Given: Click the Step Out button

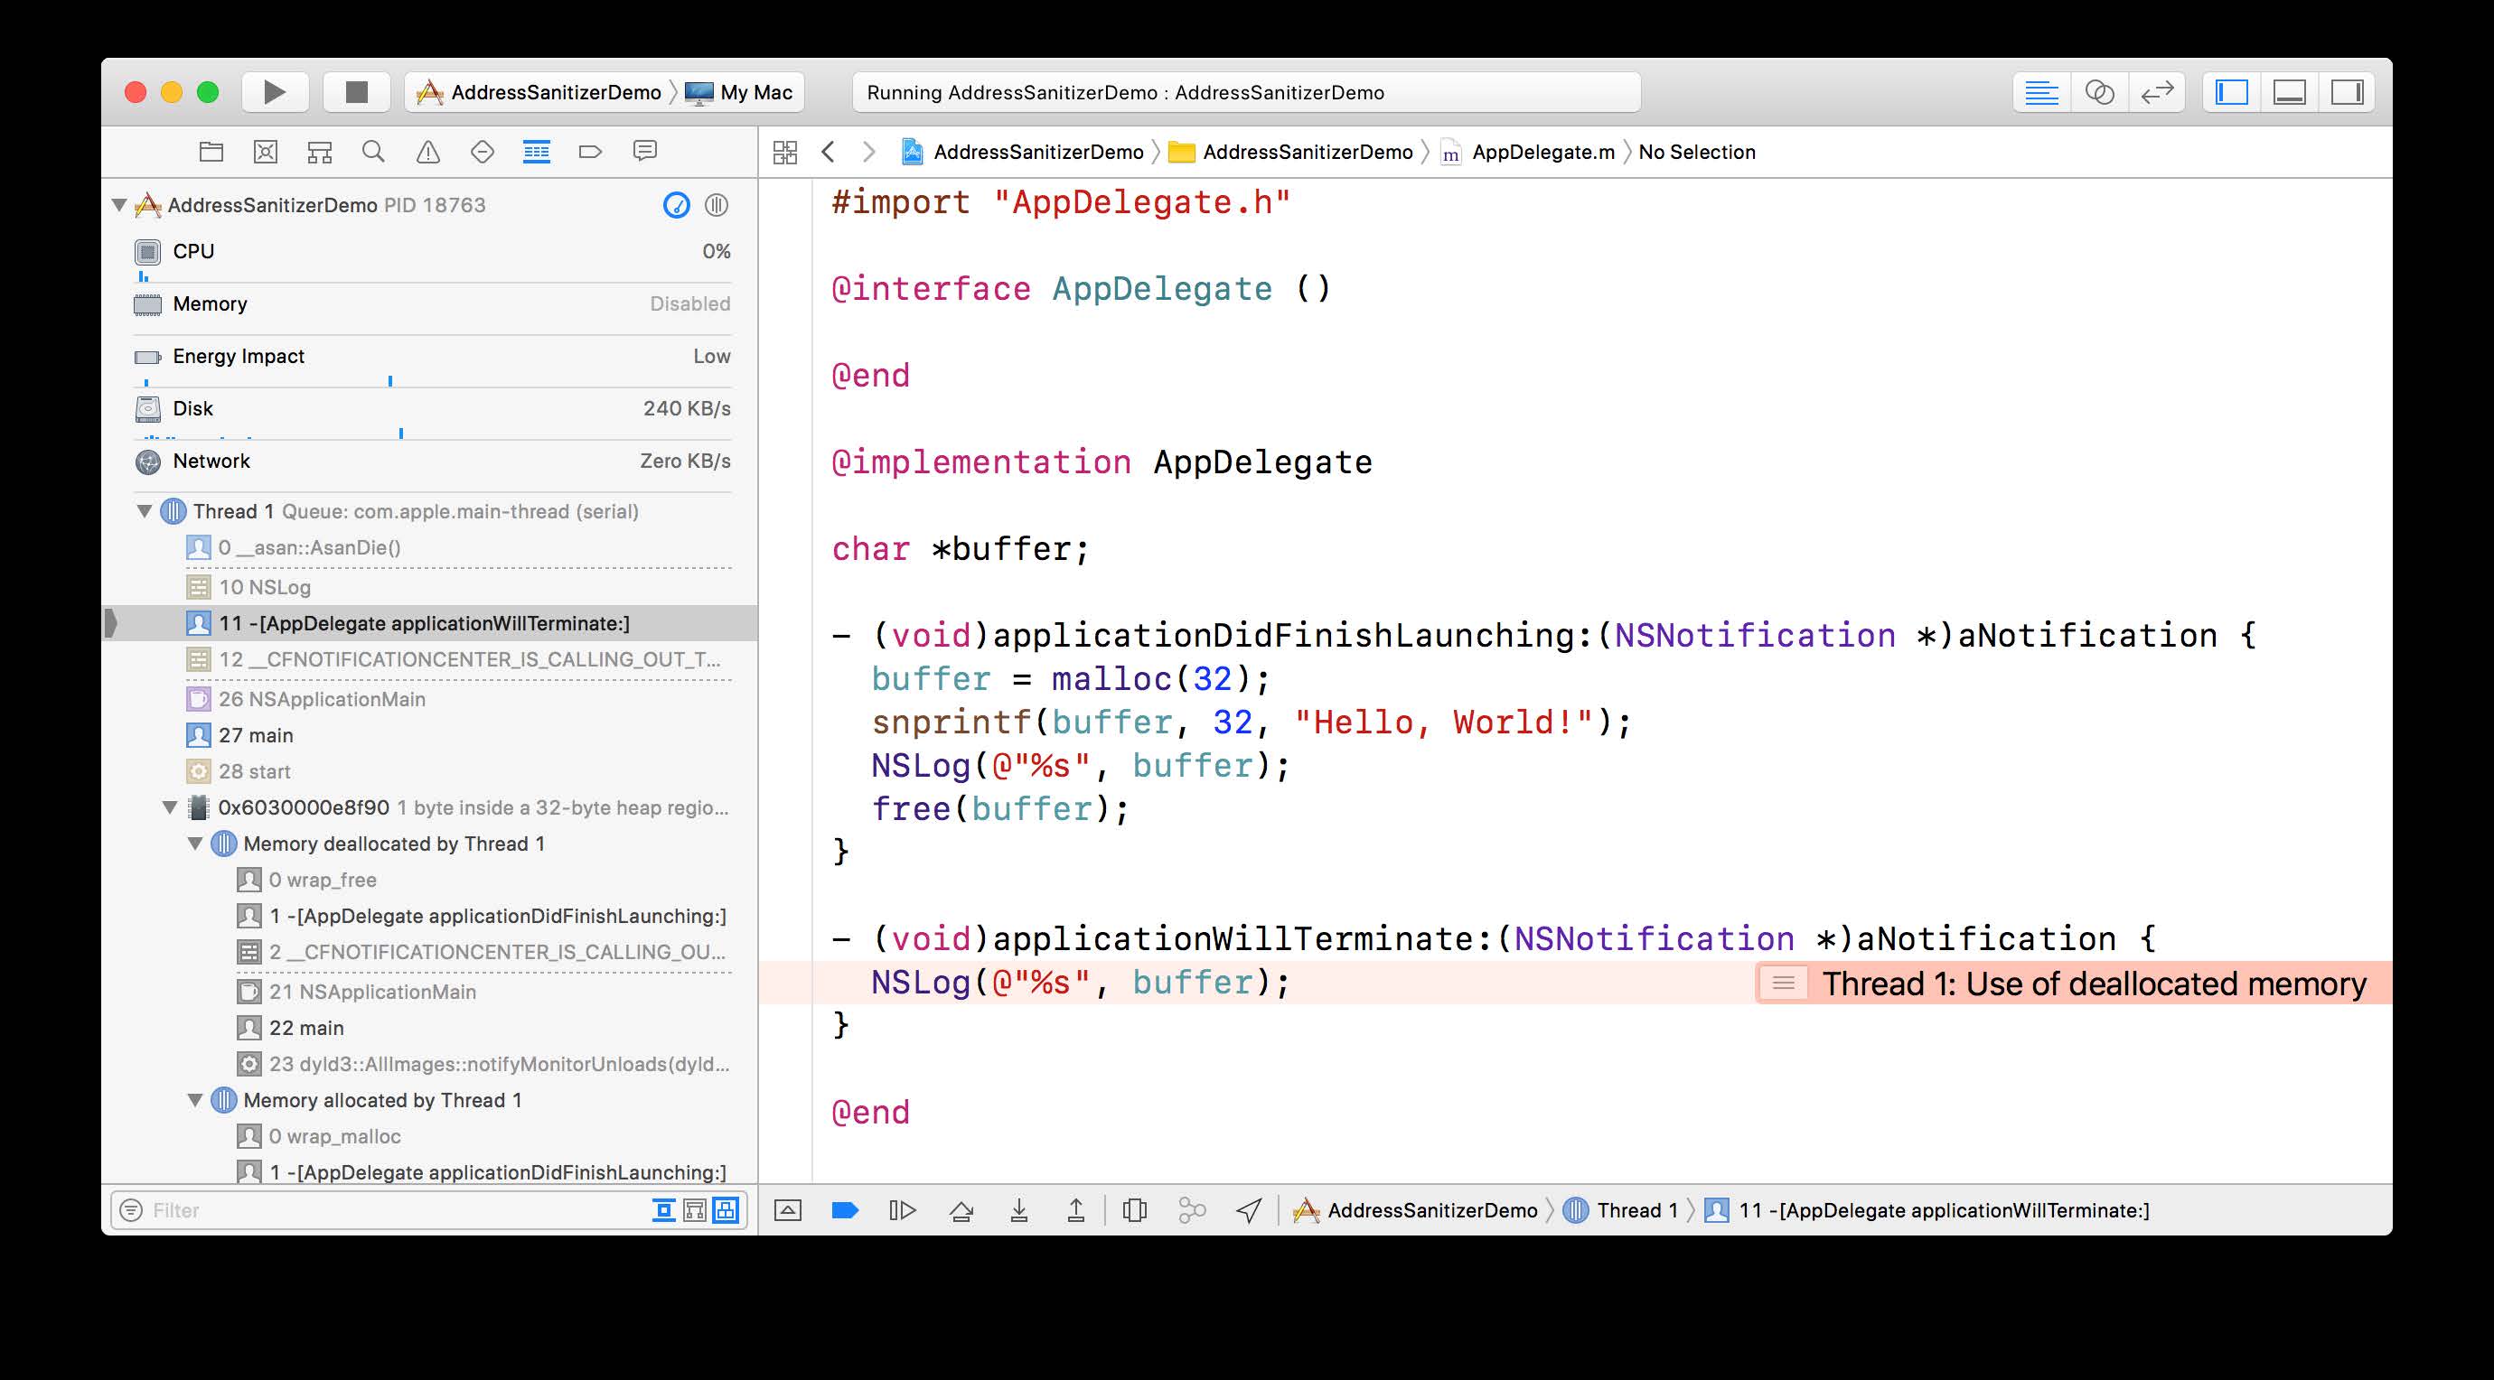Looking at the screenshot, I should click(x=1075, y=1210).
